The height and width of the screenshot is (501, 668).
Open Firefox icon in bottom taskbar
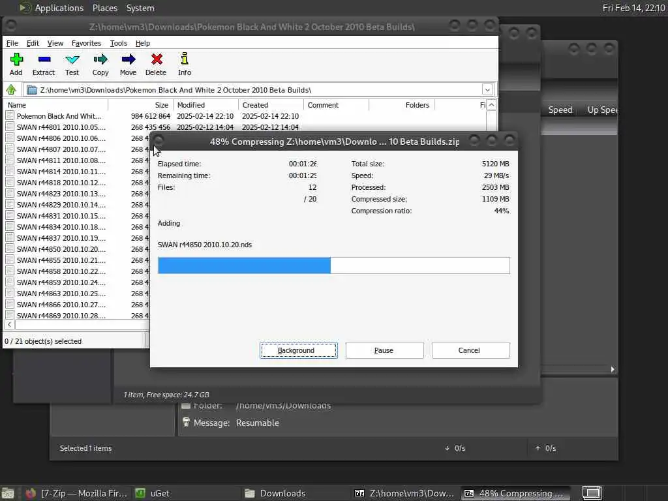pyautogui.click(x=31, y=493)
